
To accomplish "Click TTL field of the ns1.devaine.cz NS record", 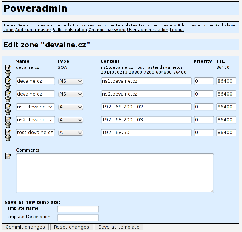I will click(226, 81).
